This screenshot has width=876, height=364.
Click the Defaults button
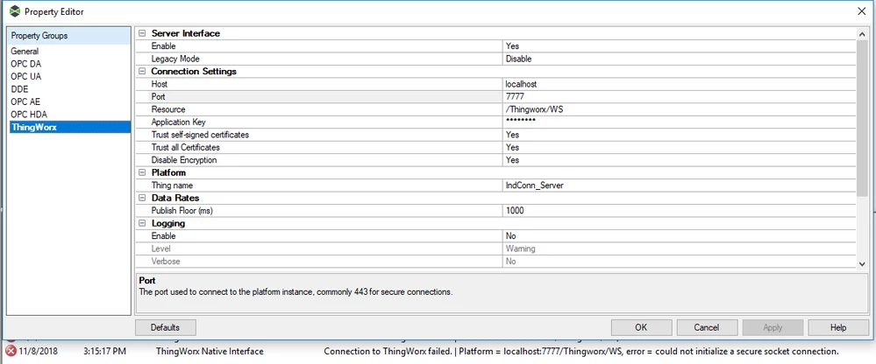166,328
